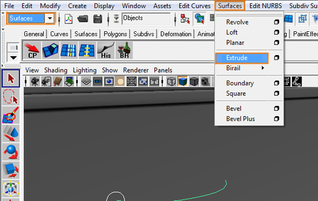This screenshot has height=201, width=318.
Task: Click the open scene folder icon
Action: pyautogui.click(x=83, y=19)
